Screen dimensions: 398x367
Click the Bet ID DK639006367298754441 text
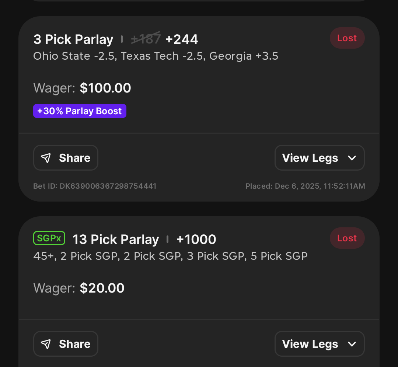[x=95, y=186]
